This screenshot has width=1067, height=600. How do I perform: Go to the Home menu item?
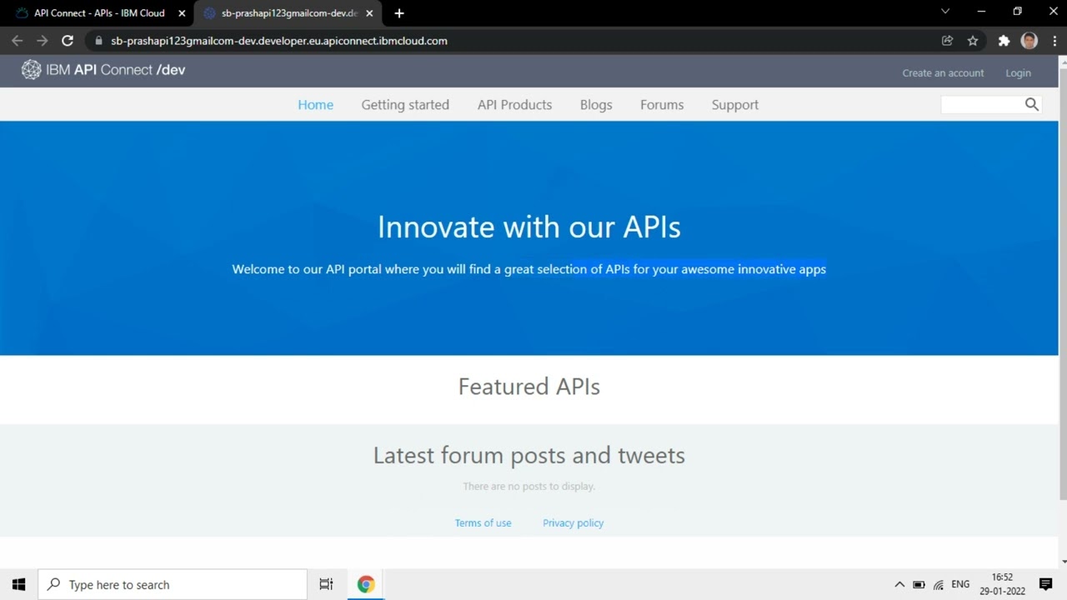tap(316, 104)
